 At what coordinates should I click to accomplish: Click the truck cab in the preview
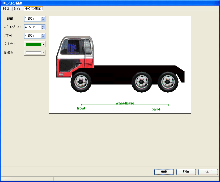coord(75,57)
